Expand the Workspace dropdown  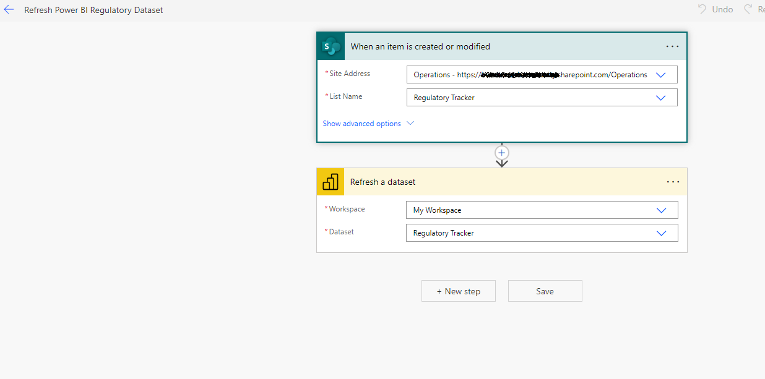tap(661, 210)
